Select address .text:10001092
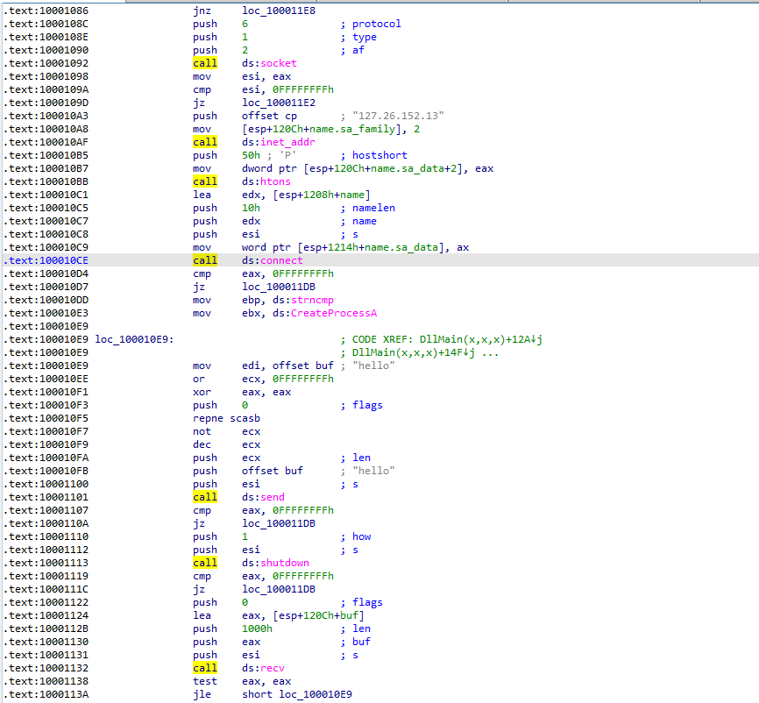Screen dimensions: 759x703 (x=46, y=63)
